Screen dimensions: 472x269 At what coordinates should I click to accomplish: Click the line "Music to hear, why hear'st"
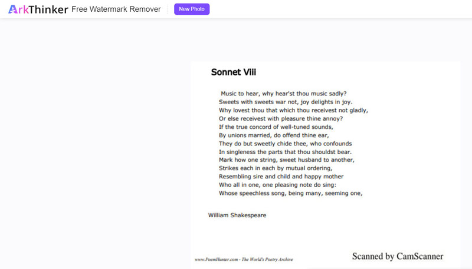(284, 94)
